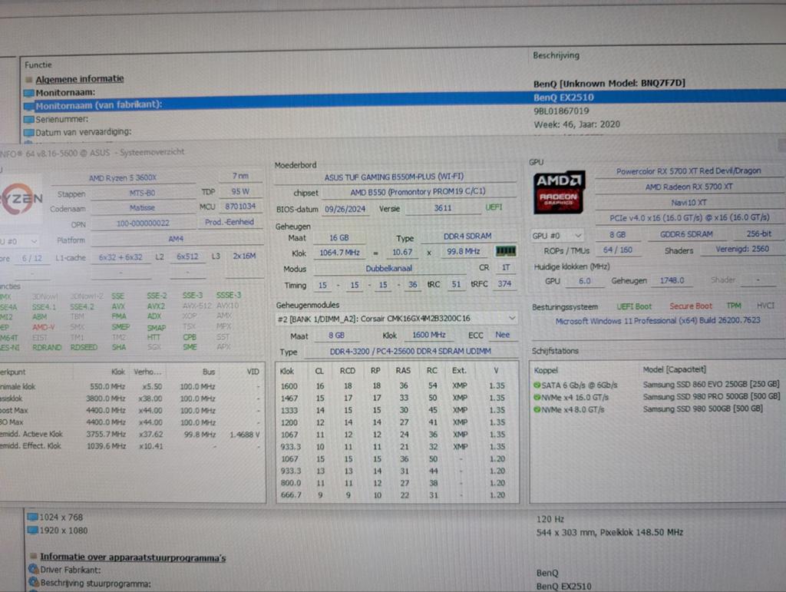The width and height of the screenshot is (786, 592).
Task: Click the DDR4-3200 / PC4-25600 module type field
Action: pyautogui.click(x=410, y=352)
